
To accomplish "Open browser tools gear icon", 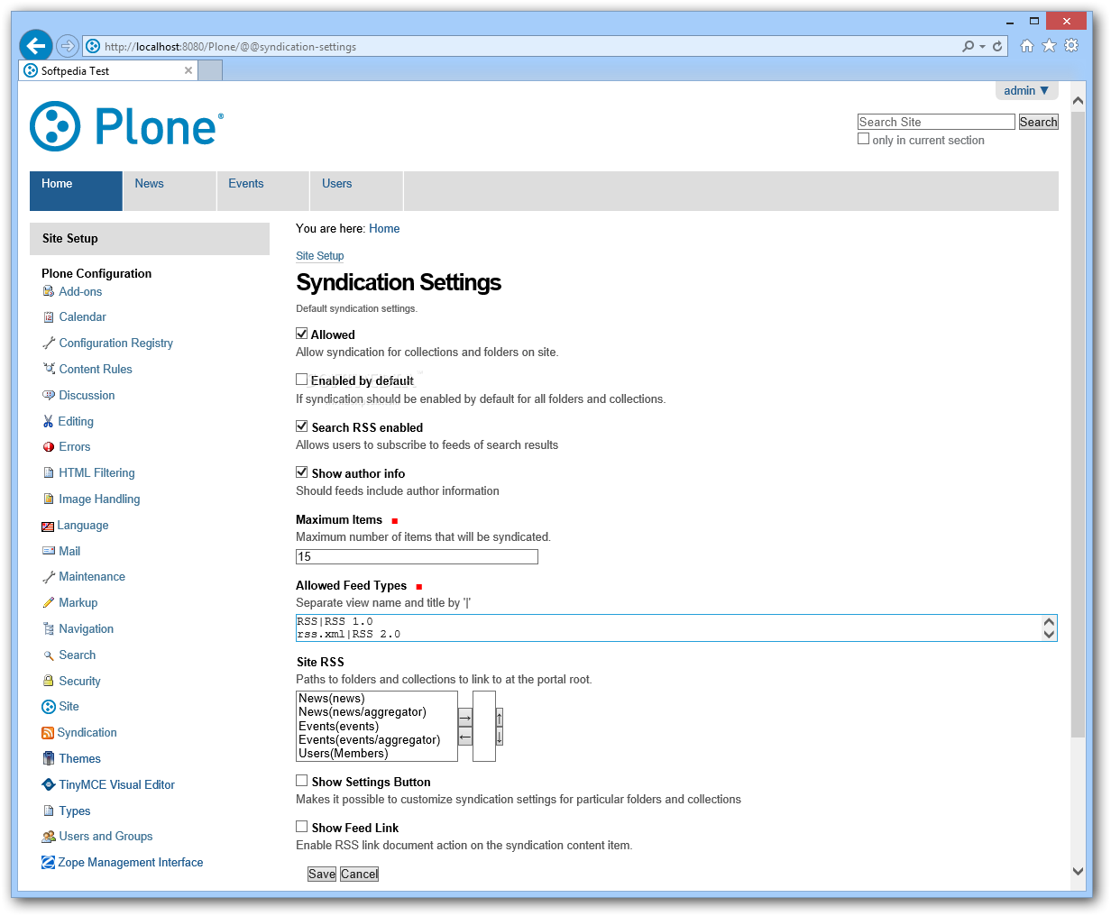I will 1071,46.
